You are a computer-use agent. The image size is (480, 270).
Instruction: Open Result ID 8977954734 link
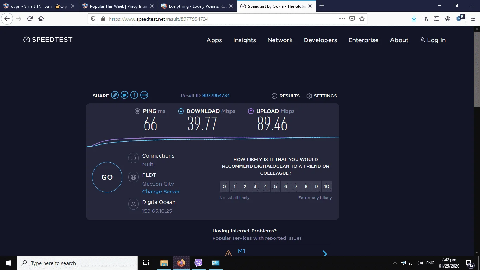(x=216, y=96)
